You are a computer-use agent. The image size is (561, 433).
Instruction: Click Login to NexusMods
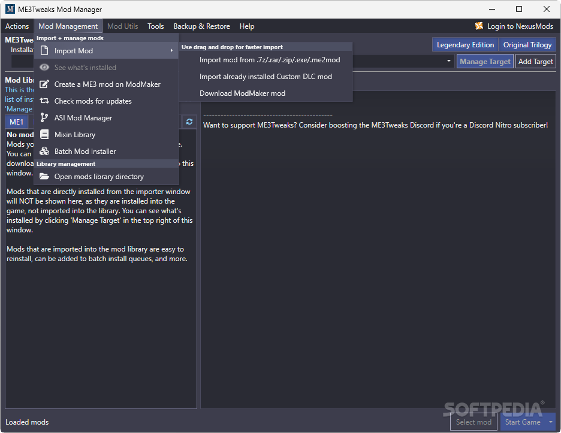520,26
